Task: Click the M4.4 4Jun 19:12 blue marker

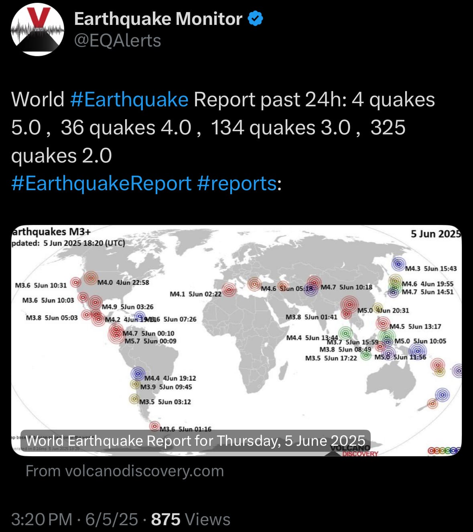Action: (138, 374)
